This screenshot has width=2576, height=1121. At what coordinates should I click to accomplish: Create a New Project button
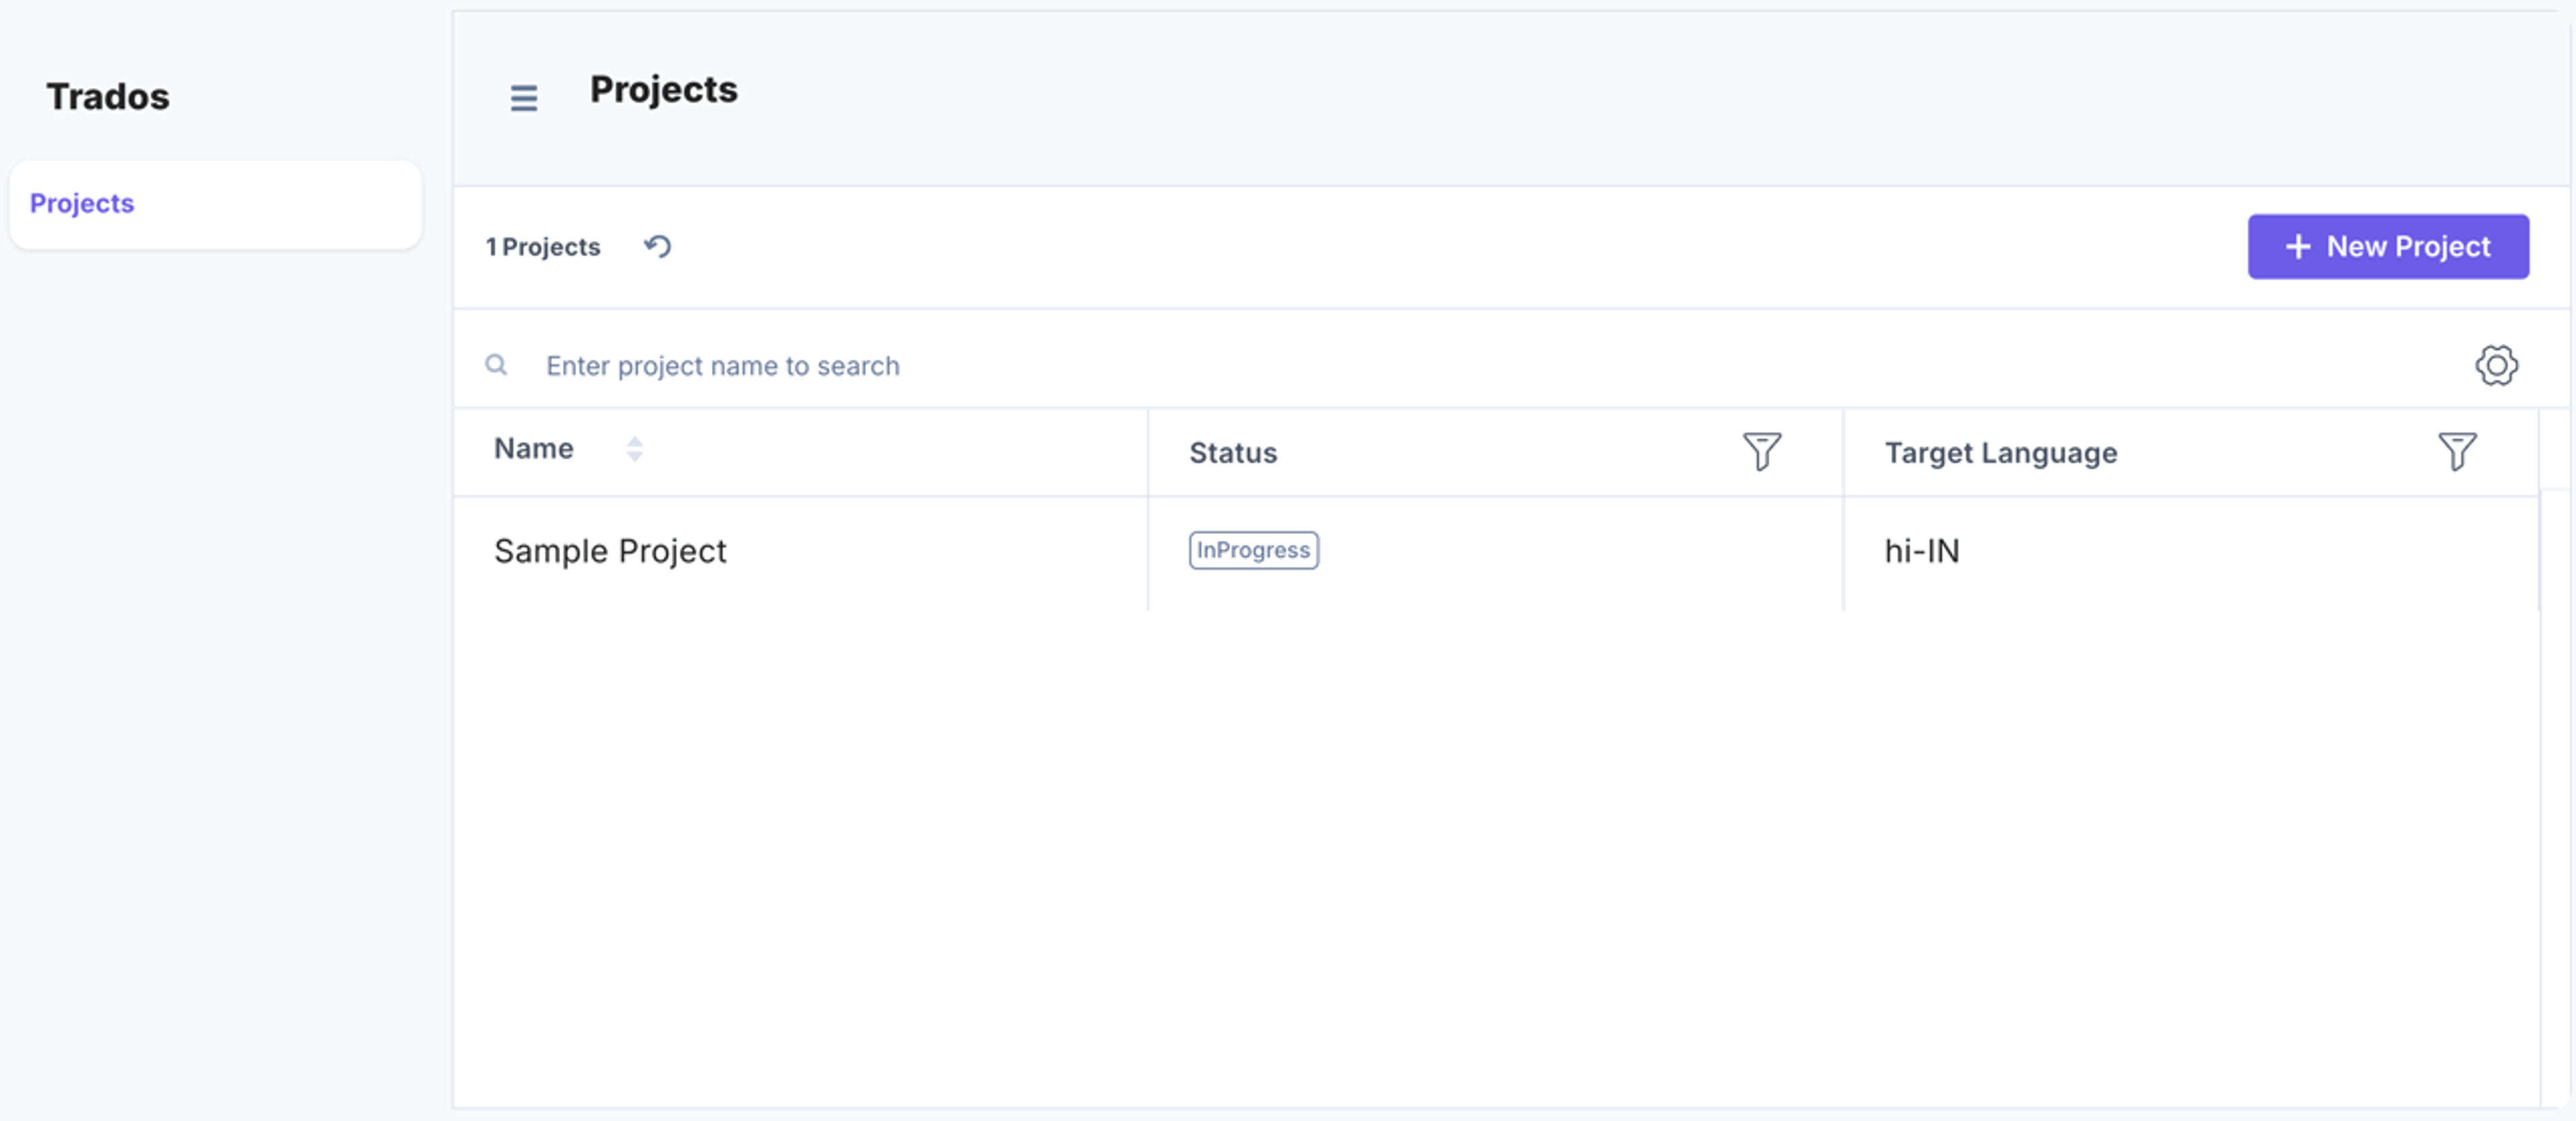pyautogui.click(x=2388, y=246)
